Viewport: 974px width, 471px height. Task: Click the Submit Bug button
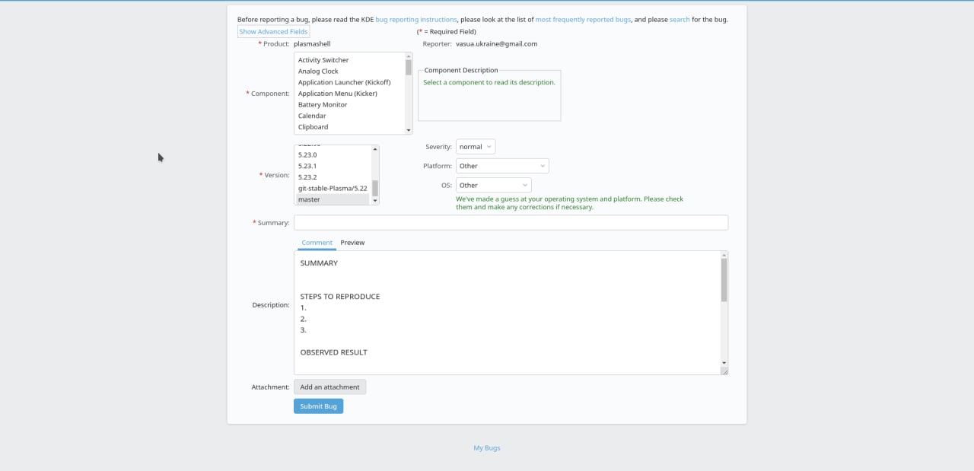(318, 406)
